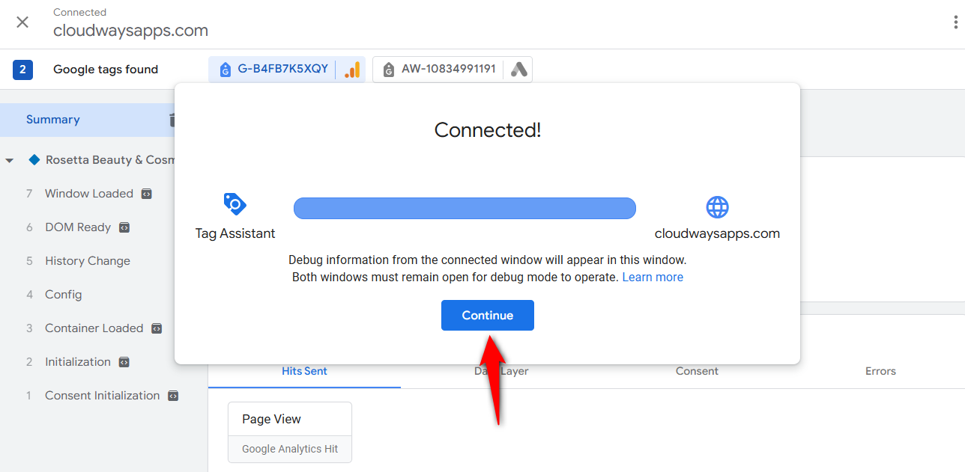Switch to the Hits Sent tab
965x472 pixels.
[x=304, y=371]
